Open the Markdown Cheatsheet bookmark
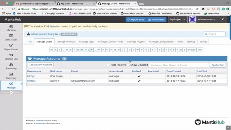The image size is (231, 130). tap(189, 13)
